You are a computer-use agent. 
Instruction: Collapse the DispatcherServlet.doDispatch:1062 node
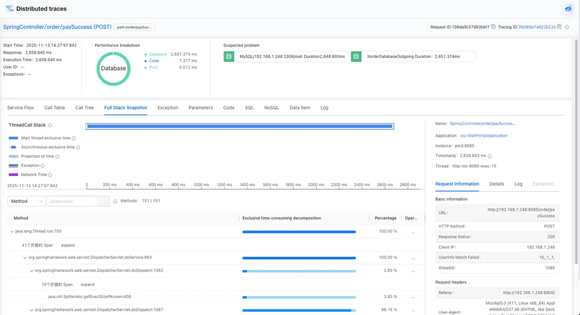click(x=32, y=271)
